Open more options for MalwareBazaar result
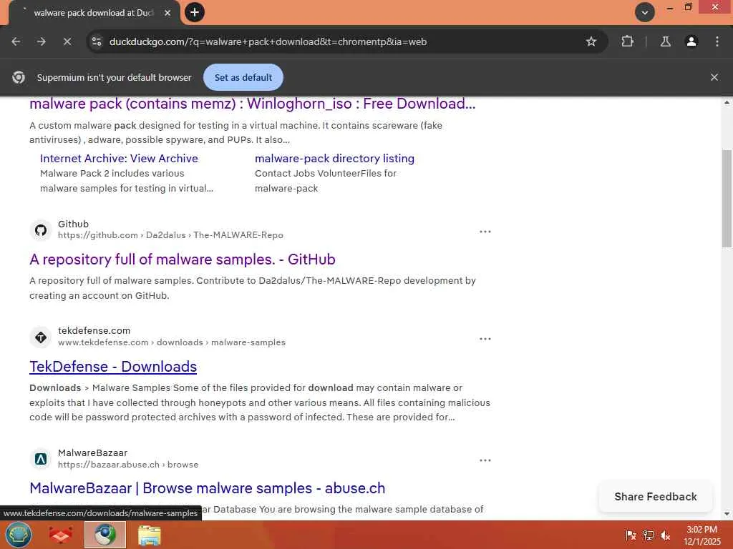 point(485,460)
